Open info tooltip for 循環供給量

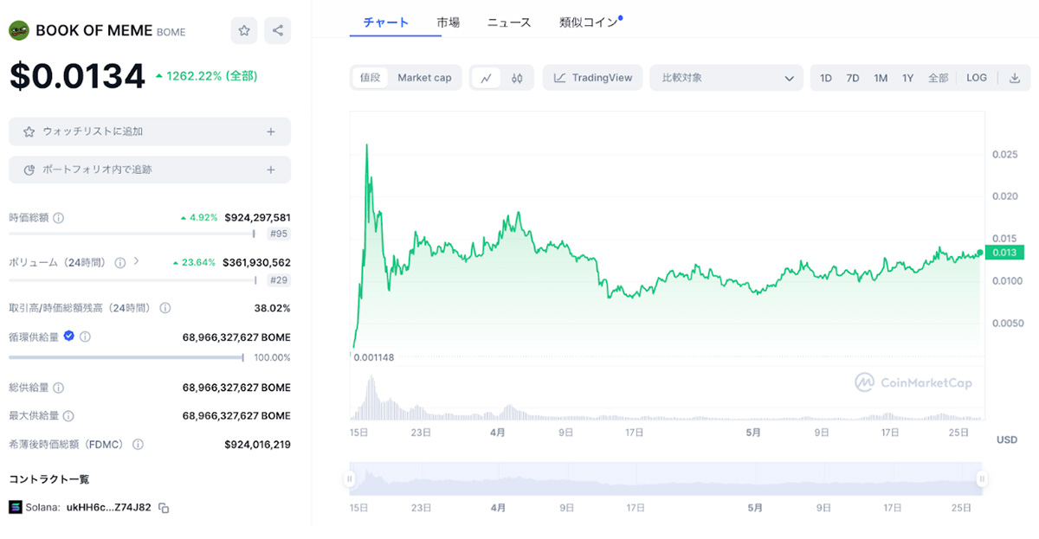[86, 337]
